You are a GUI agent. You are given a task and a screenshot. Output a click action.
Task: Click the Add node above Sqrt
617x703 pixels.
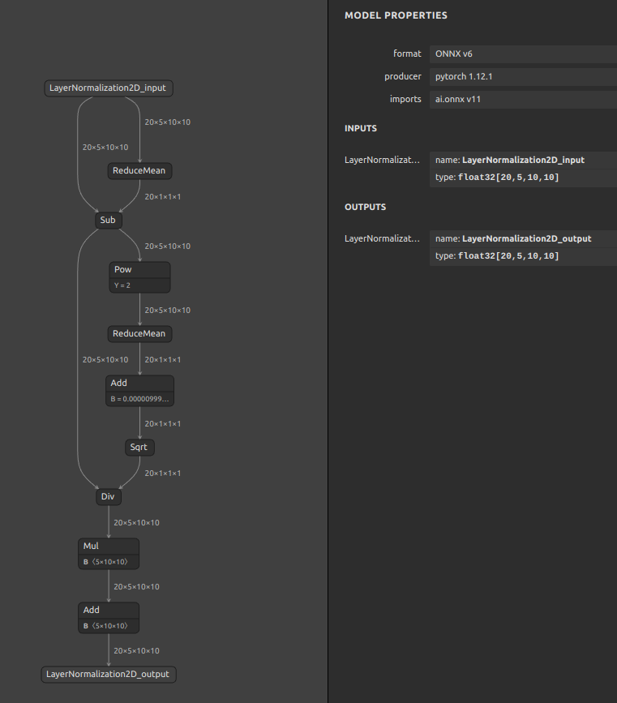click(x=139, y=383)
